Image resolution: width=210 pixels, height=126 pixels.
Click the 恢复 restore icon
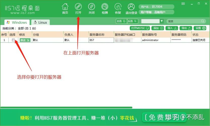click(118, 8)
